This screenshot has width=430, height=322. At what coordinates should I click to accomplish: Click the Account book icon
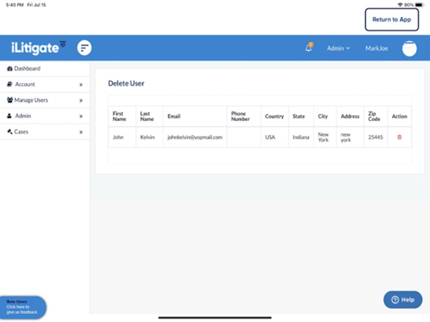[x=10, y=84]
